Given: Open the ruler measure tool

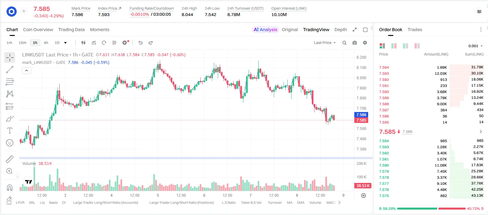Looking at the screenshot, I should [10, 159].
